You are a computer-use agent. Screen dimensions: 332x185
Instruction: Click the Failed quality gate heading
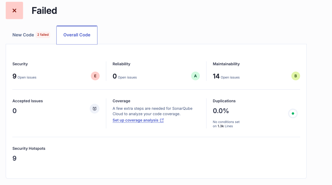(x=44, y=11)
